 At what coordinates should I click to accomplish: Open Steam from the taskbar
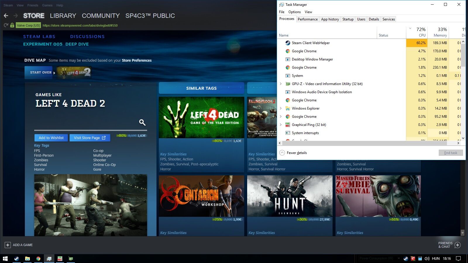click(17, 259)
